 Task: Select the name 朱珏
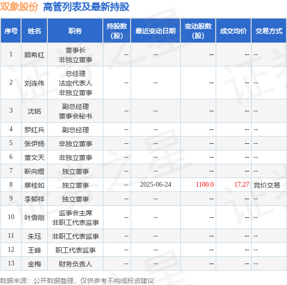click(34, 237)
